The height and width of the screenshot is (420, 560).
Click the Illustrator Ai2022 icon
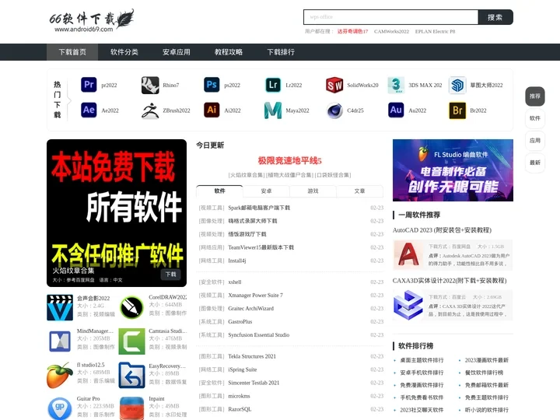point(212,110)
